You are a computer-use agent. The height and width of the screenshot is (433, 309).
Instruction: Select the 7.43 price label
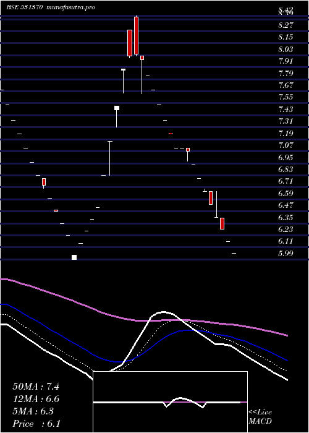point(286,109)
